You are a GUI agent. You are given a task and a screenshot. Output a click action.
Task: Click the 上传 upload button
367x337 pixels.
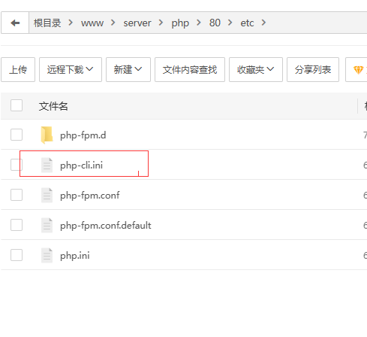tap(18, 70)
